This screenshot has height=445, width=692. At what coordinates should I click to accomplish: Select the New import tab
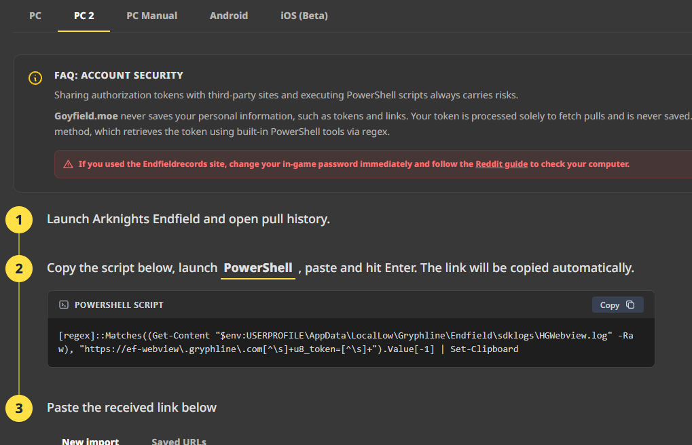click(x=90, y=441)
